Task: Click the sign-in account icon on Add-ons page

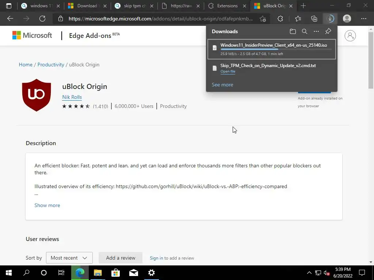Action: (350, 36)
